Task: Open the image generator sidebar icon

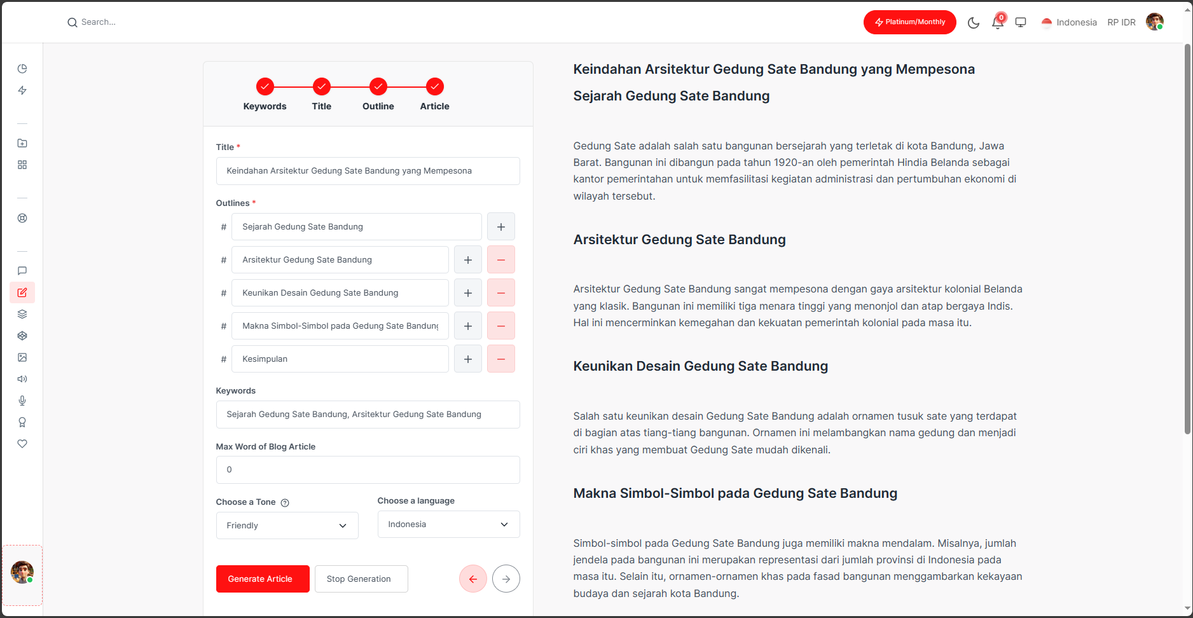Action: (x=22, y=357)
